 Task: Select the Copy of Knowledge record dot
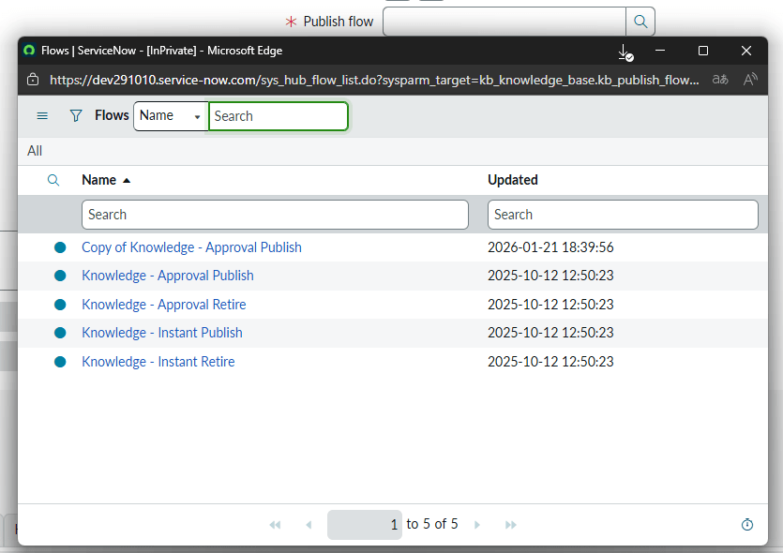(60, 247)
